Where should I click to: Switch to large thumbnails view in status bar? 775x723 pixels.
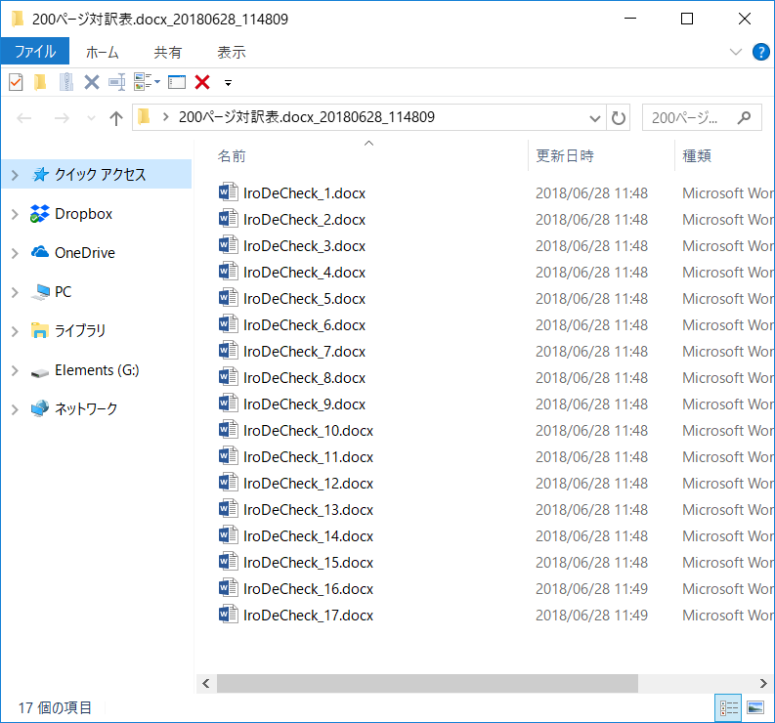click(755, 707)
